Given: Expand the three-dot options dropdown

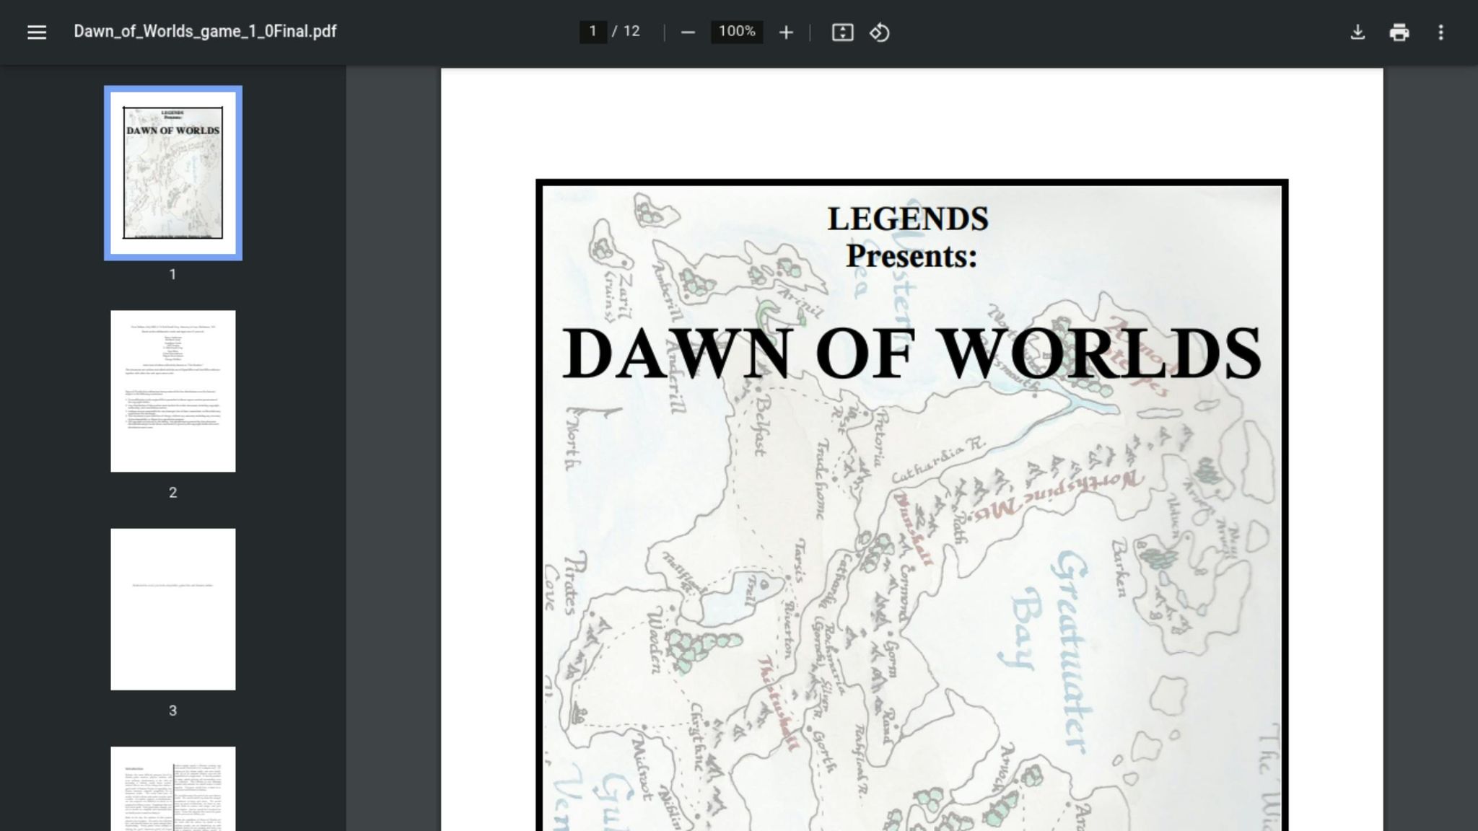Looking at the screenshot, I should coord(1440,32).
